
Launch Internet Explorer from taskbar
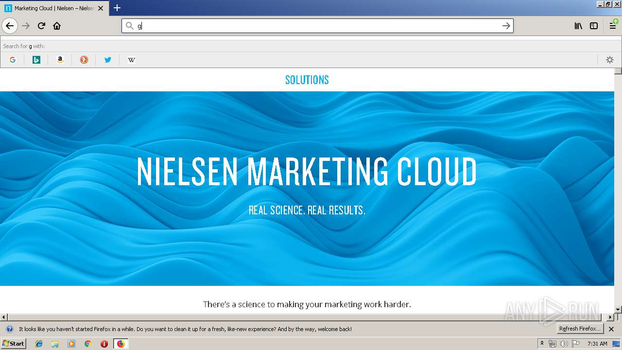click(39, 344)
